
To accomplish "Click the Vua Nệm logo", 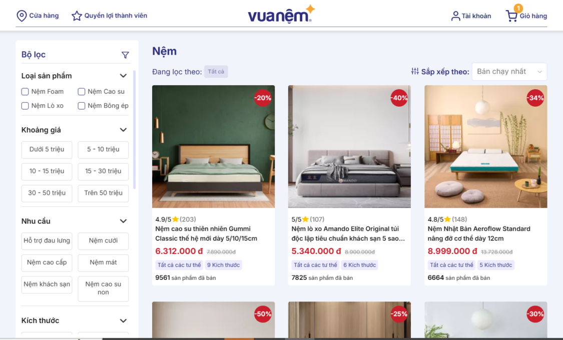I will (x=281, y=15).
